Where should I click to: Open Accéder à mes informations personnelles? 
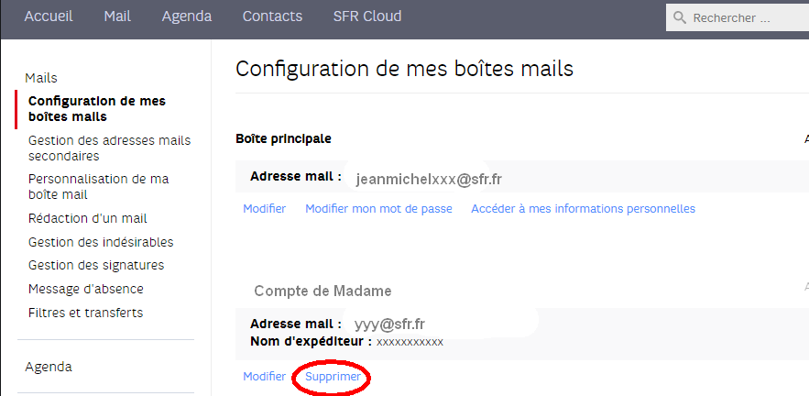[x=583, y=208]
